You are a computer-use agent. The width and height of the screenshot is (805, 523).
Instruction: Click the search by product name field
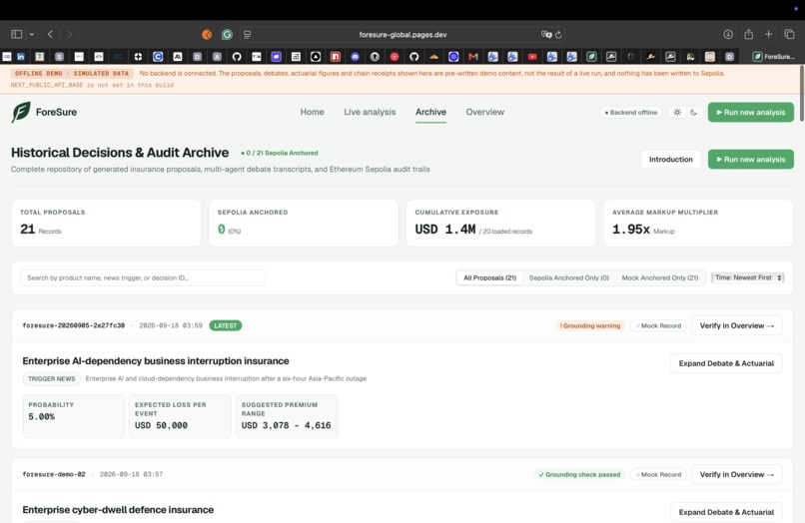click(x=143, y=277)
